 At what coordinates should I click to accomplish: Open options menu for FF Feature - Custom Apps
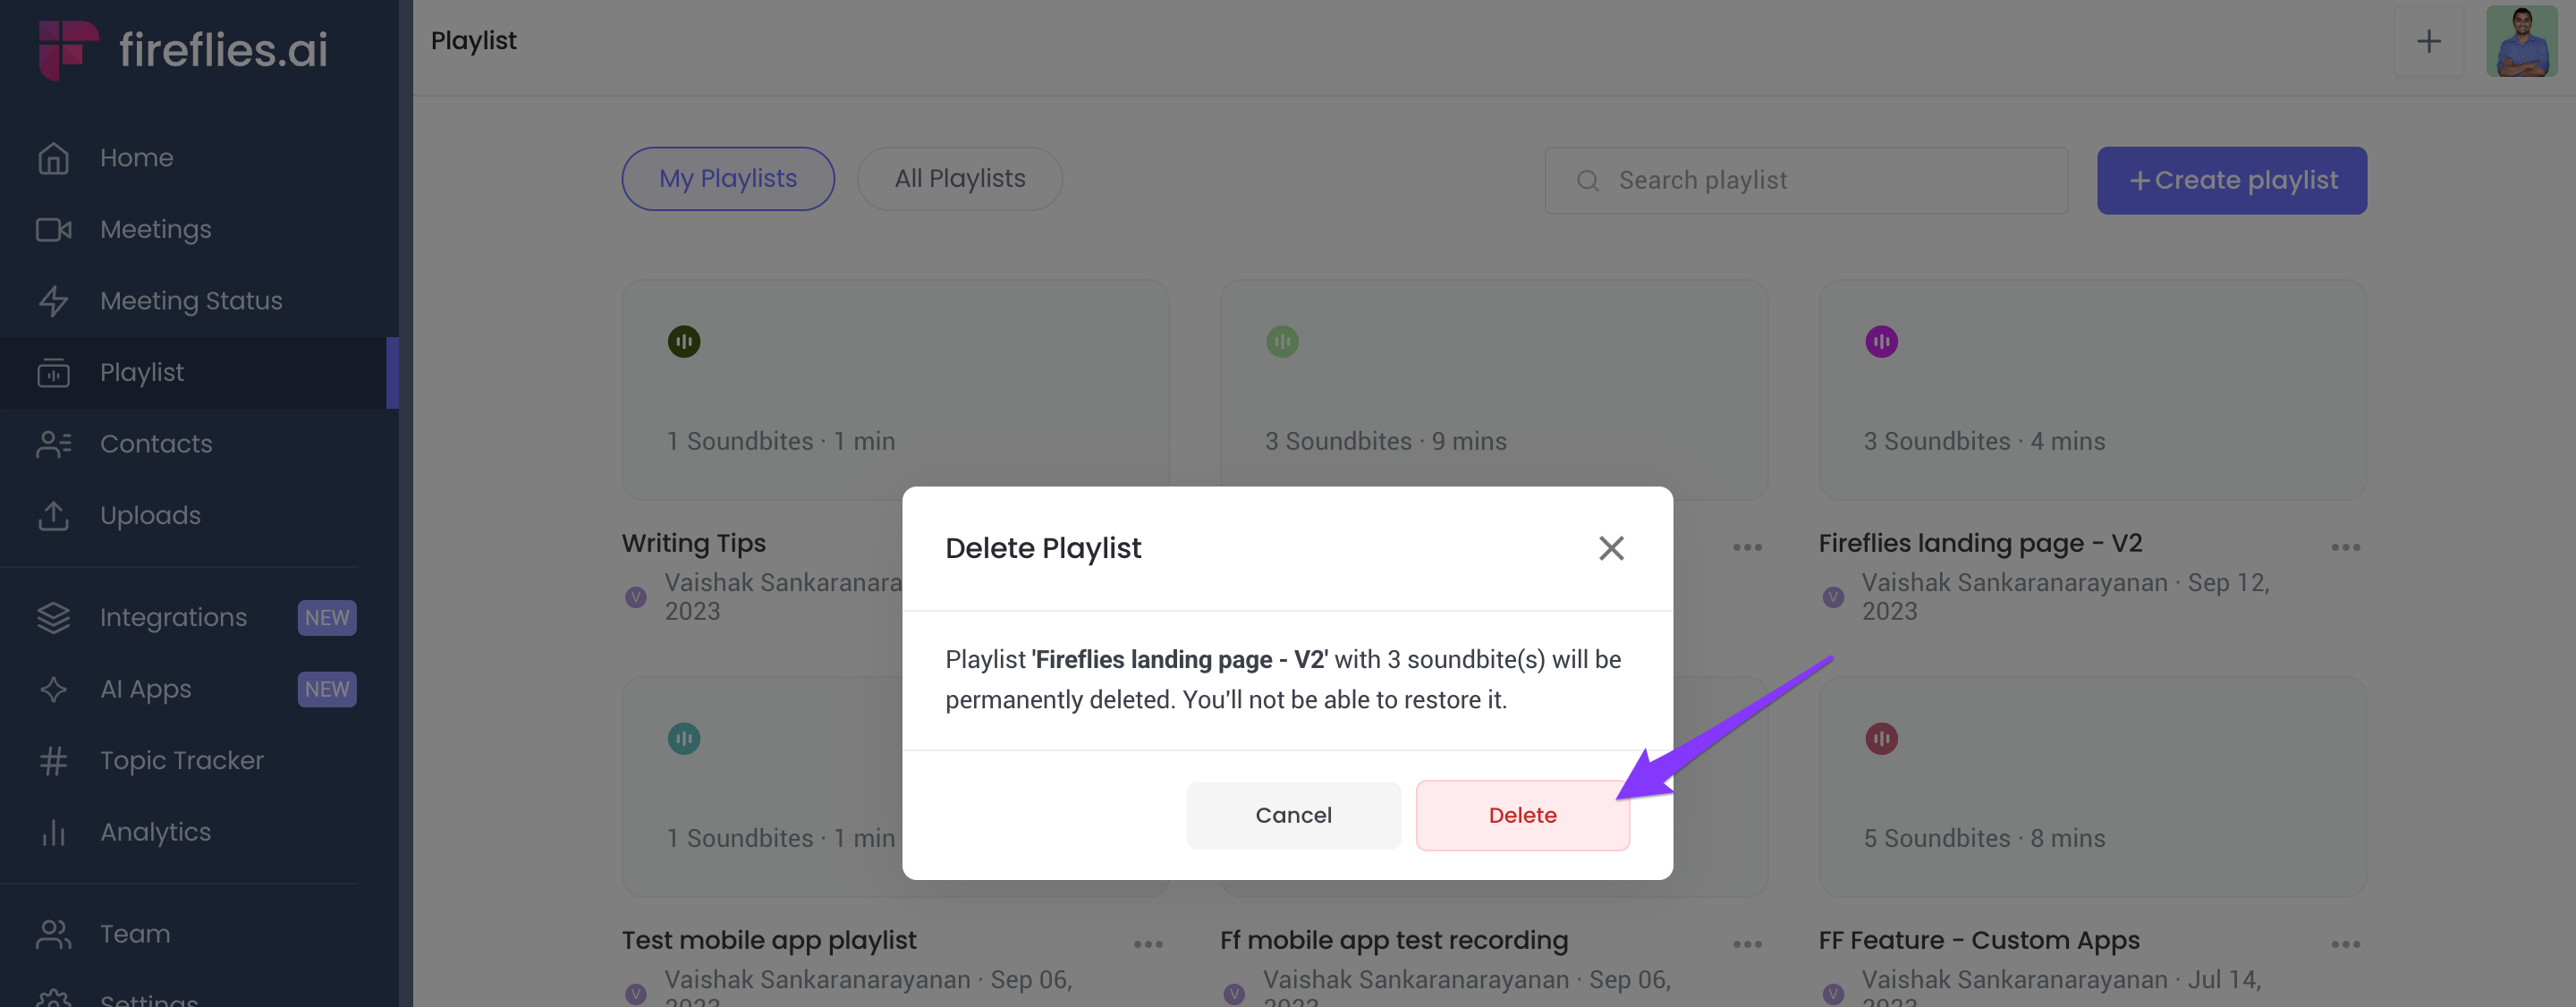pyautogui.click(x=2345, y=945)
